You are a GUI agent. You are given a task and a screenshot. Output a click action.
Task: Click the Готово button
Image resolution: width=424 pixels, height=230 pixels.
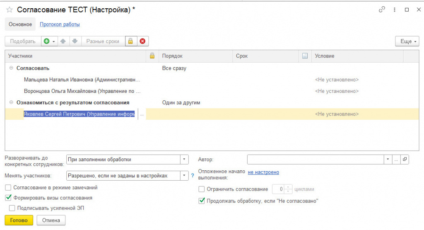tap(19, 220)
